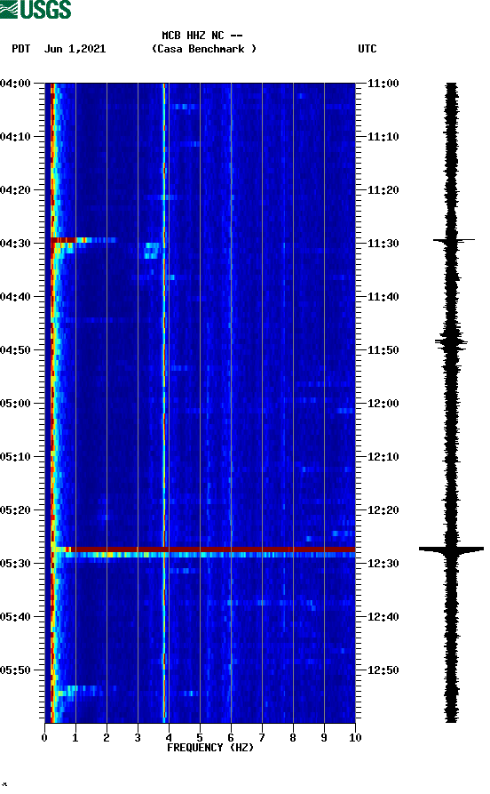Image resolution: width=490 pixels, height=794 pixels.
Task: Click the seismogram burst near 11:48 UTC
Action: [x=451, y=343]
